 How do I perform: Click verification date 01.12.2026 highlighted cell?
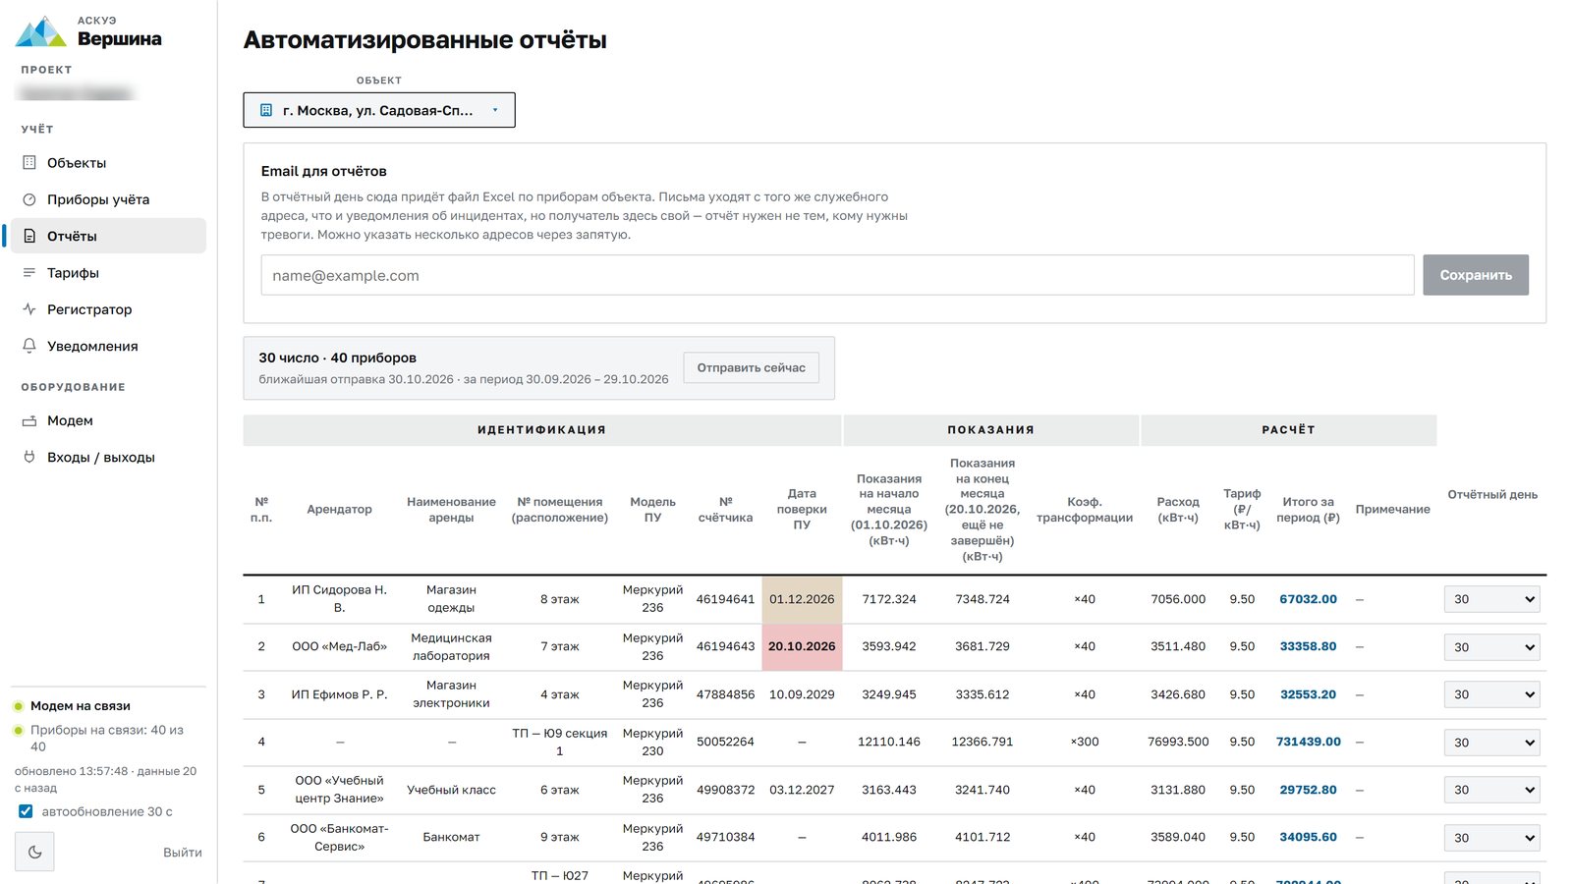point(802,599)
